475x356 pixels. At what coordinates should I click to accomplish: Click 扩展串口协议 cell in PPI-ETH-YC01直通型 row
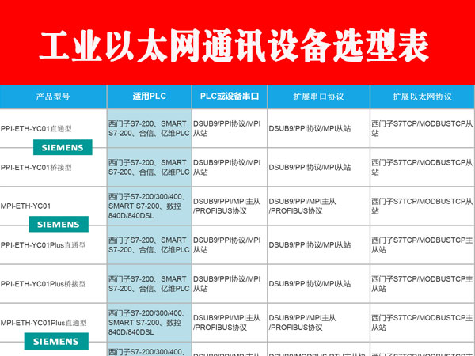pos(319,128)
